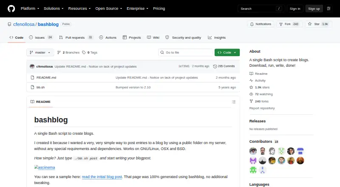Select the README tab in file viewer
Image resolution: width=340 pixels, height=187 pixels.
[x=40, y=102]
